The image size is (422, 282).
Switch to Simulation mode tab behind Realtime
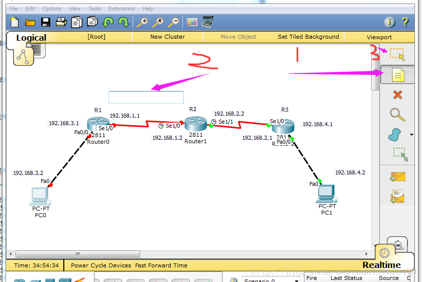tap(398, 245)
